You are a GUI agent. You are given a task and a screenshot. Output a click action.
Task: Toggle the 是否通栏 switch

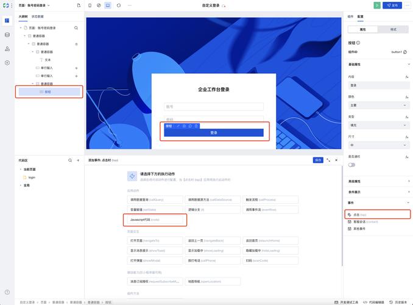(x=352, y=165)
